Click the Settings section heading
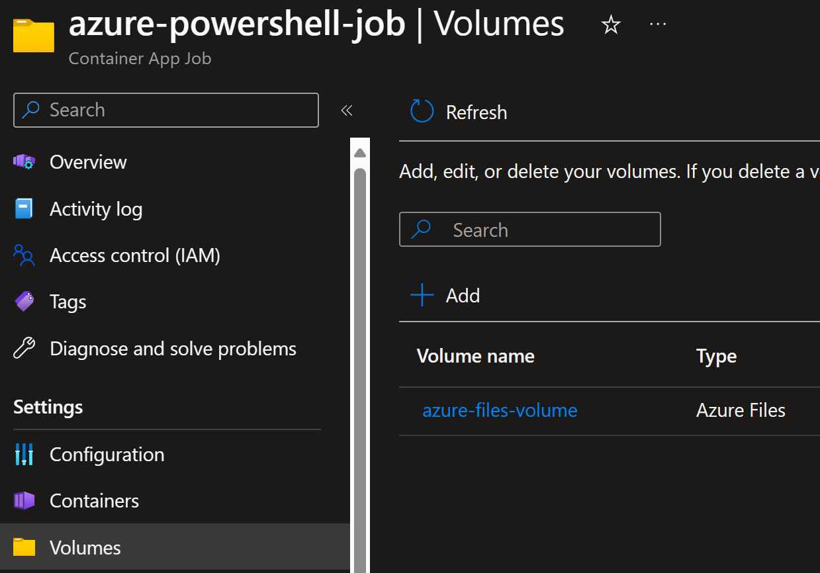The height and width of the screenshot is (573, 820). (x=48, y=407)
